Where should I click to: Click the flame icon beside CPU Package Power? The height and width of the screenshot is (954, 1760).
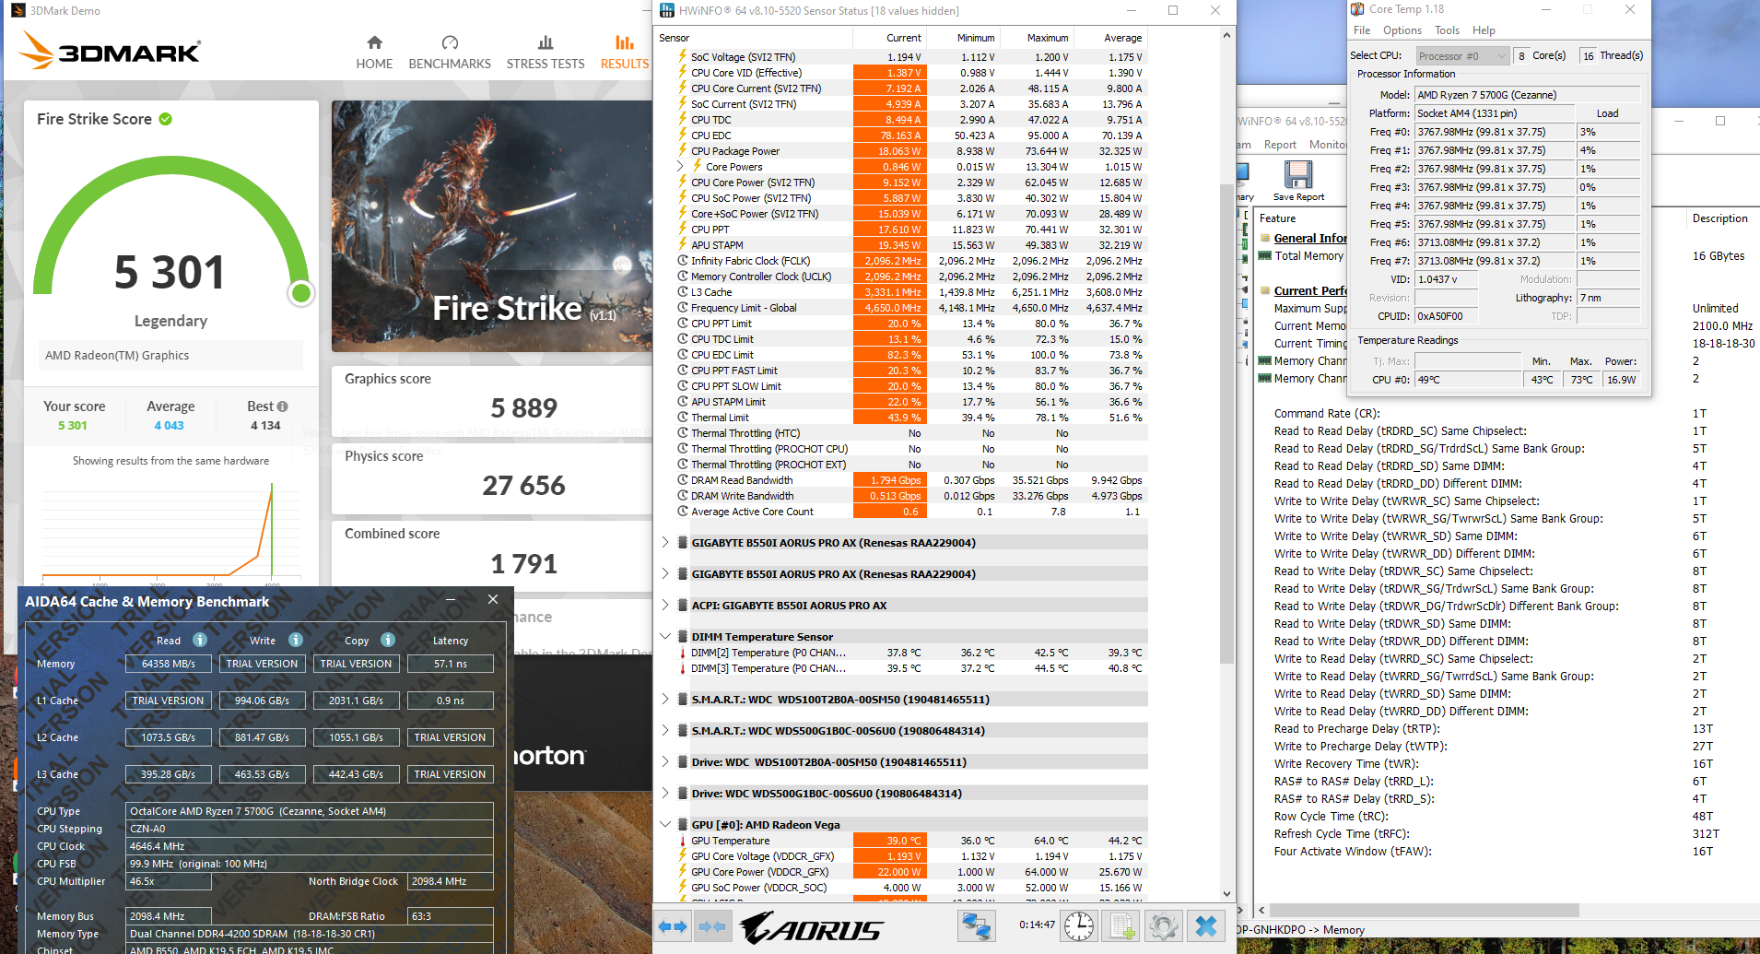(682, 150)
